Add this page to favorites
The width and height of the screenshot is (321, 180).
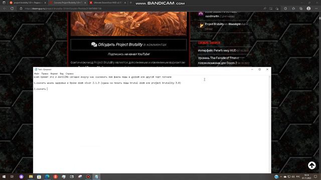pos(277,8)
